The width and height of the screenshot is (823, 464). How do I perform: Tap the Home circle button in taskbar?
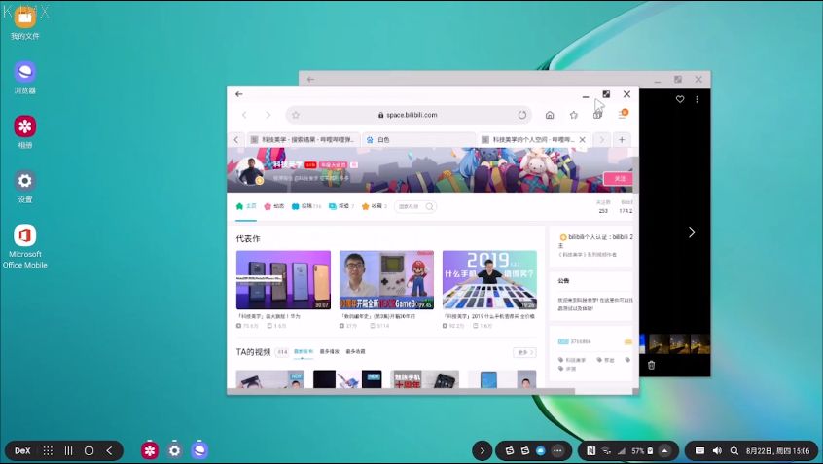click(89, 451)
